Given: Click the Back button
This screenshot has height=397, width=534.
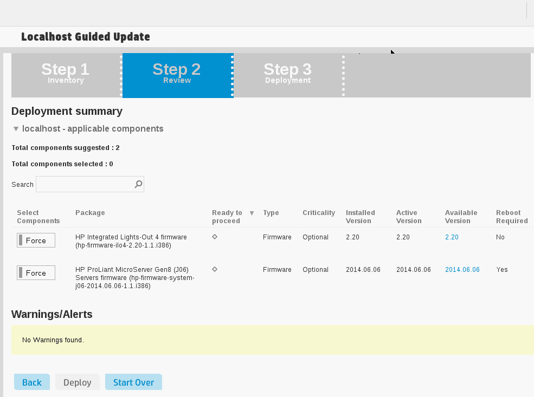Looking at the screenshot, I should click(31, 382).
